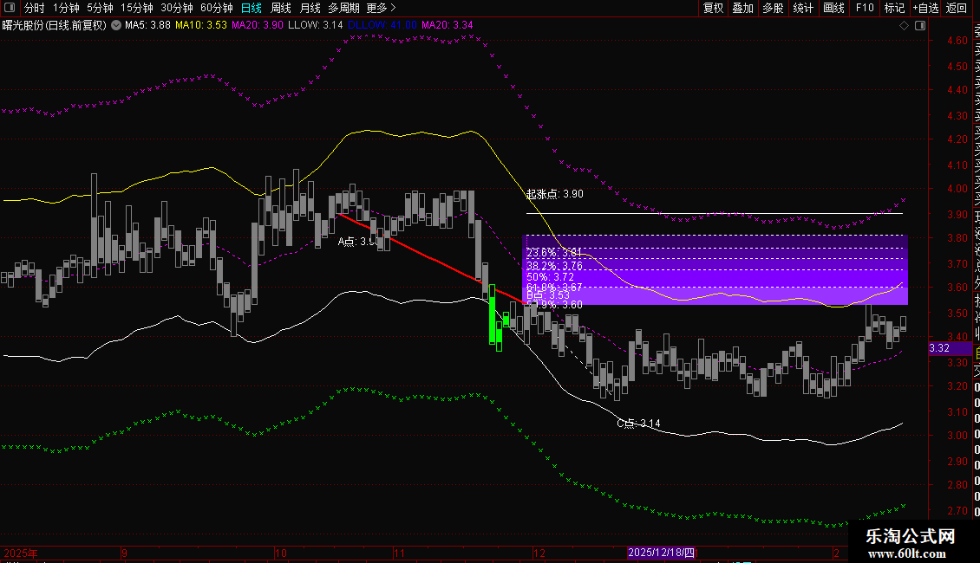Switch to the 周线 weekly chart
Image resolution: width=980 pixels, height=563 pixels.
tap(281, 8)
